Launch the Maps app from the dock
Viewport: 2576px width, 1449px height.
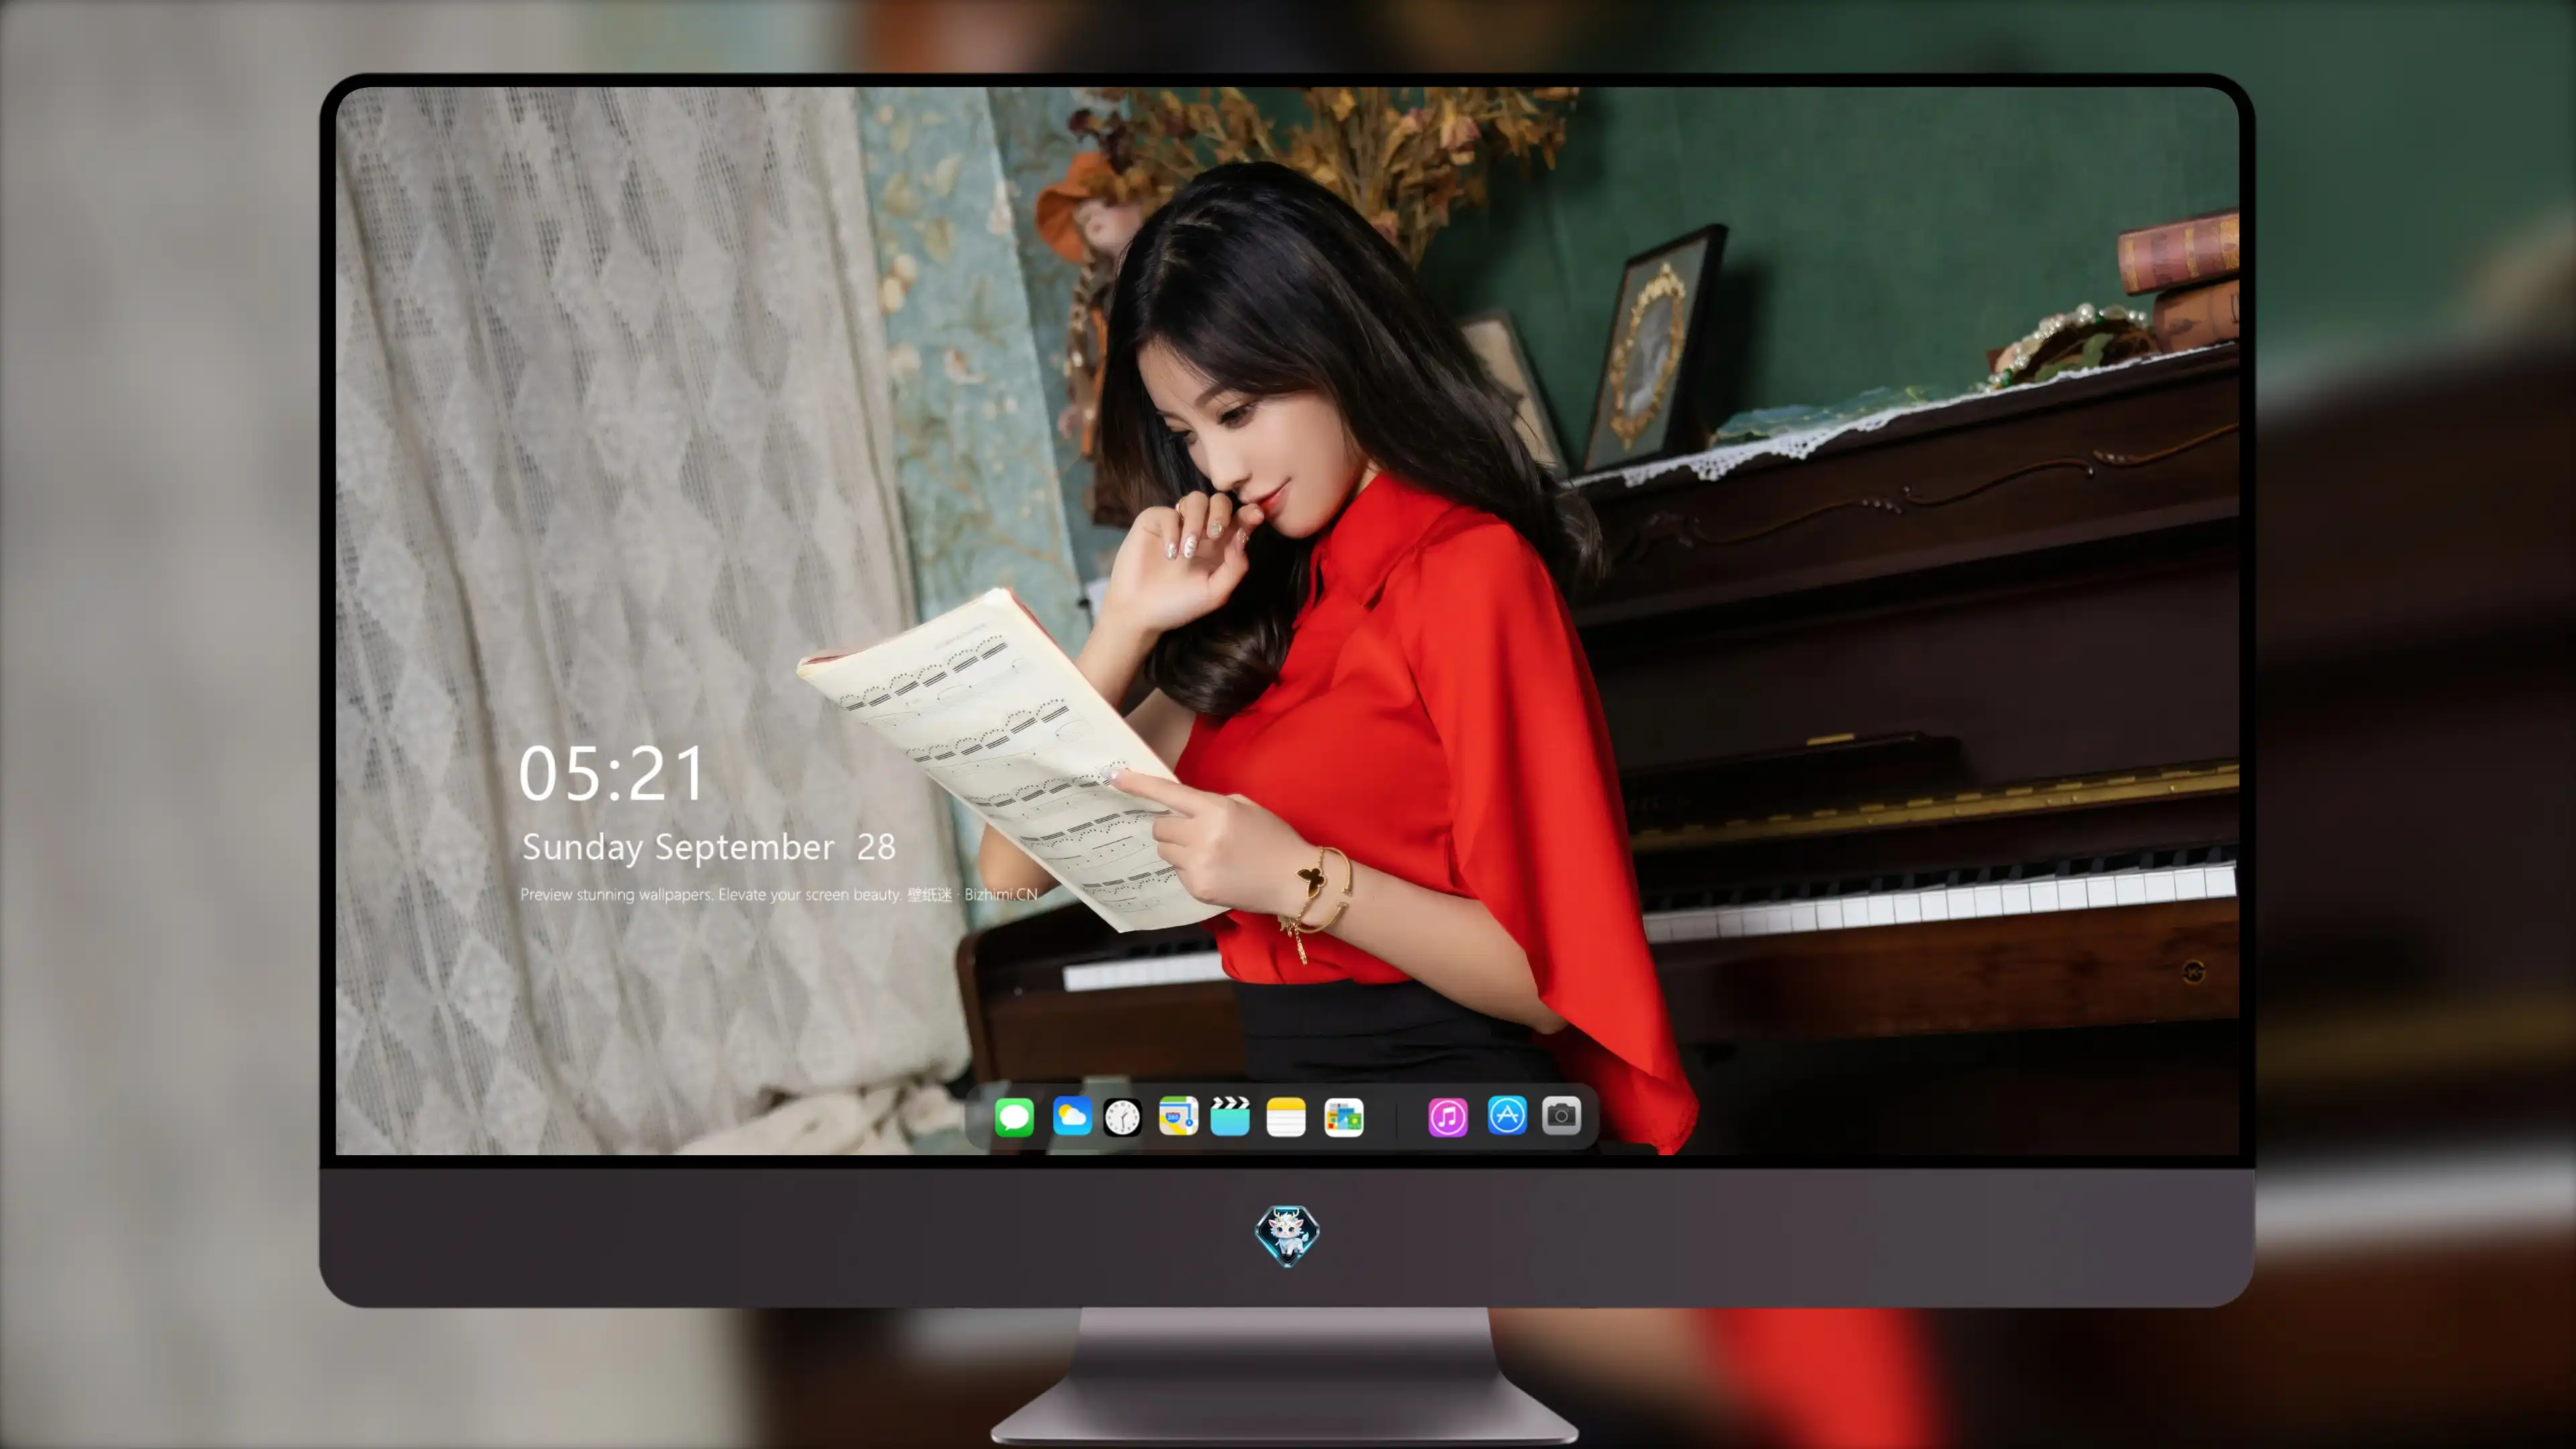coord(1178,1116)
